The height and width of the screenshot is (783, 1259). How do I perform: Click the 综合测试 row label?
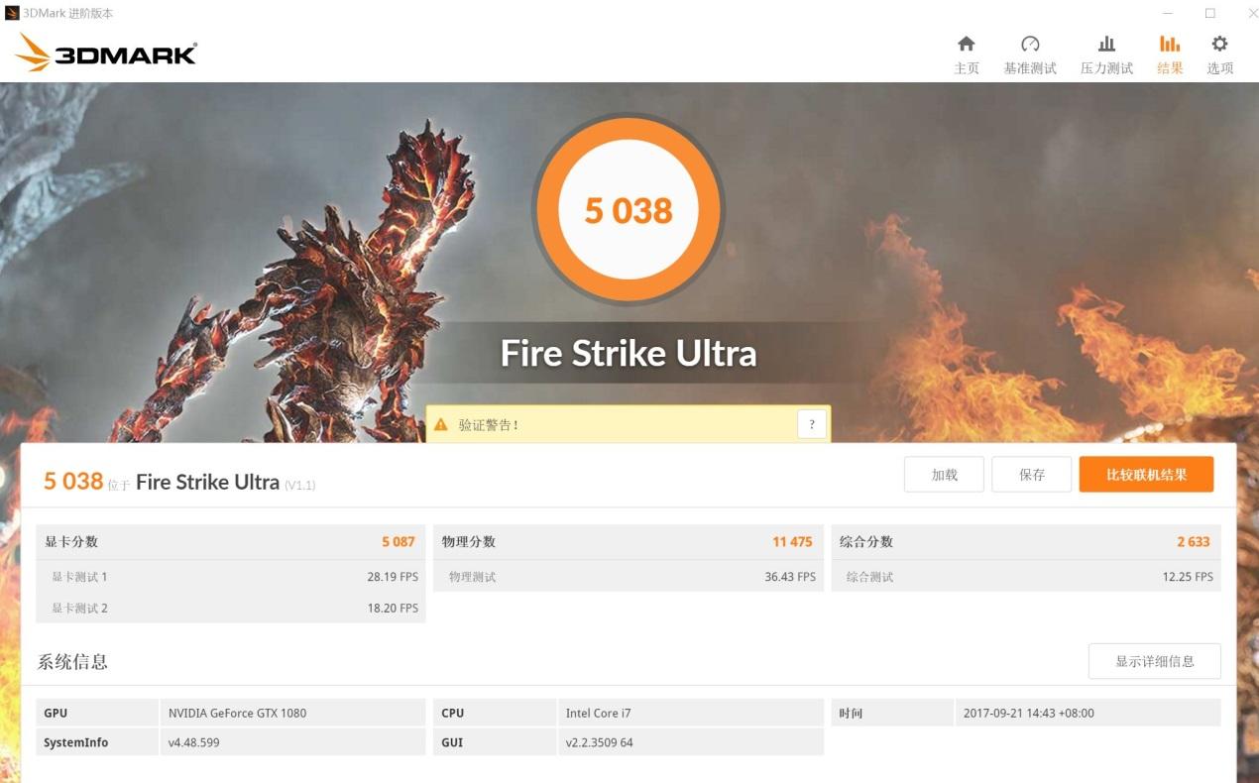869,577
